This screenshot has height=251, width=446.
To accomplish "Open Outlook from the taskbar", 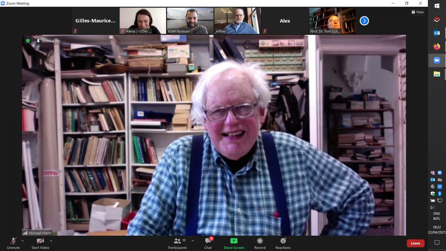I will [x=437, y=33].
